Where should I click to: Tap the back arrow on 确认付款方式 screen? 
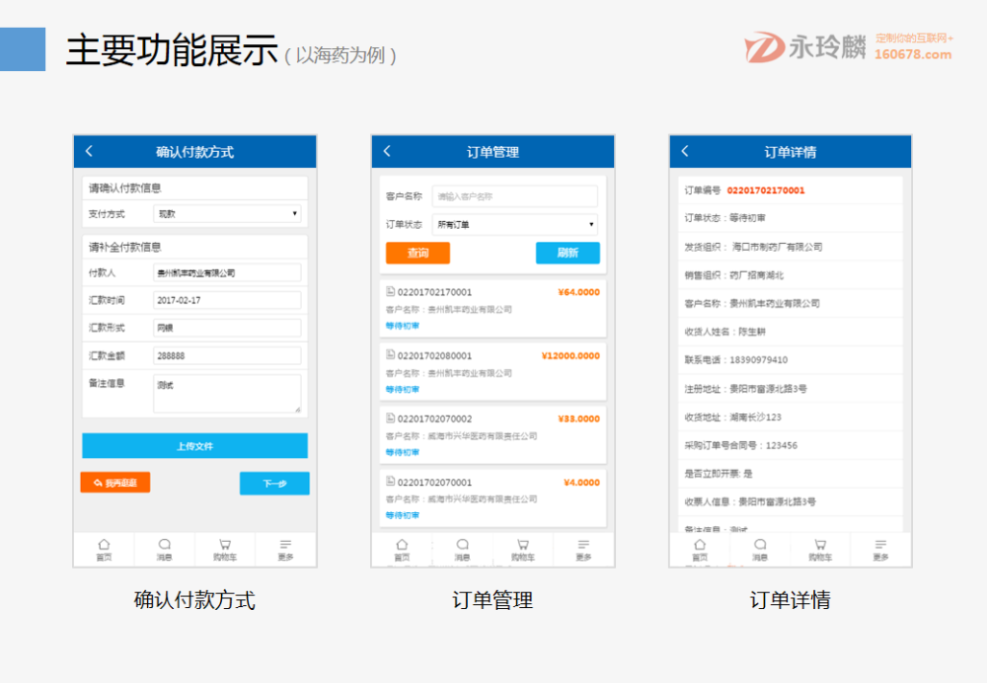click(90, 151)
